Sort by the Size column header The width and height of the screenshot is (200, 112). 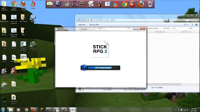pos(174,28)
